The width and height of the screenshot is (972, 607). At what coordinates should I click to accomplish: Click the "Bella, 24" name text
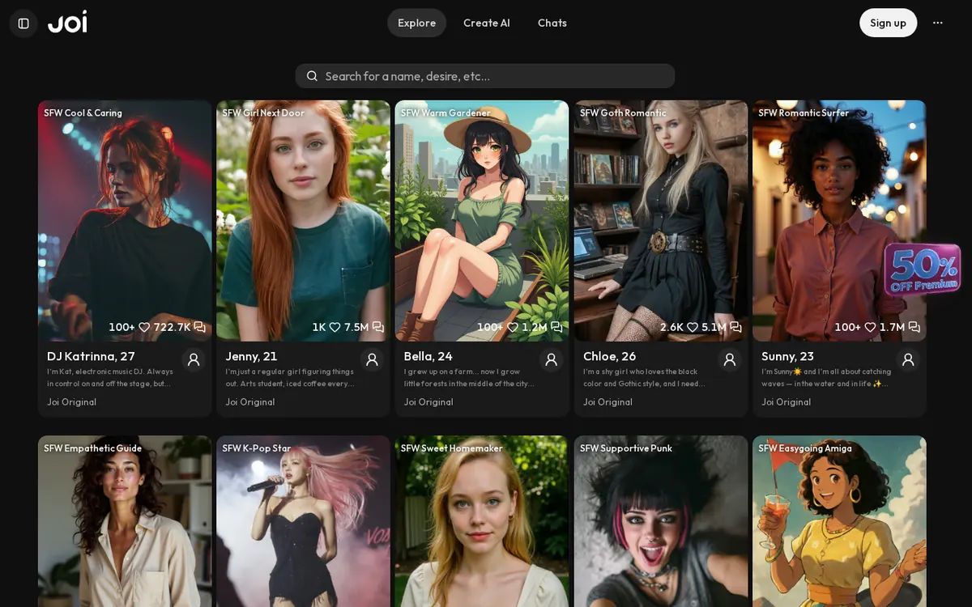428,356
